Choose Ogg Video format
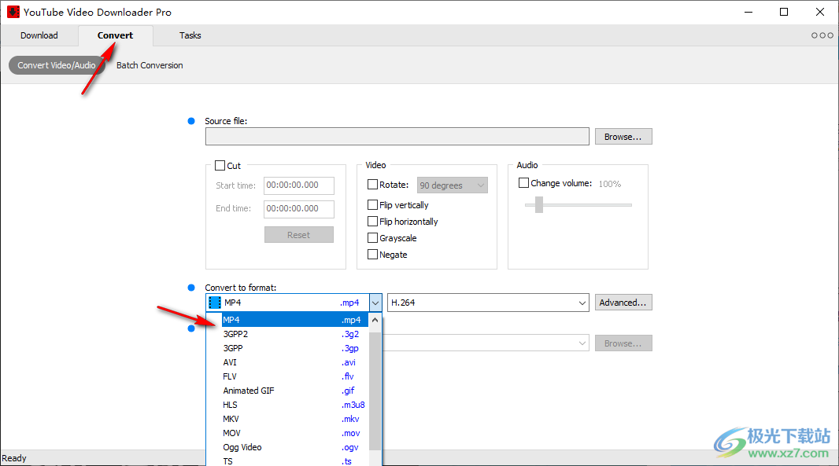This screenshot has width=839, height=466. [x=295, y=447]
